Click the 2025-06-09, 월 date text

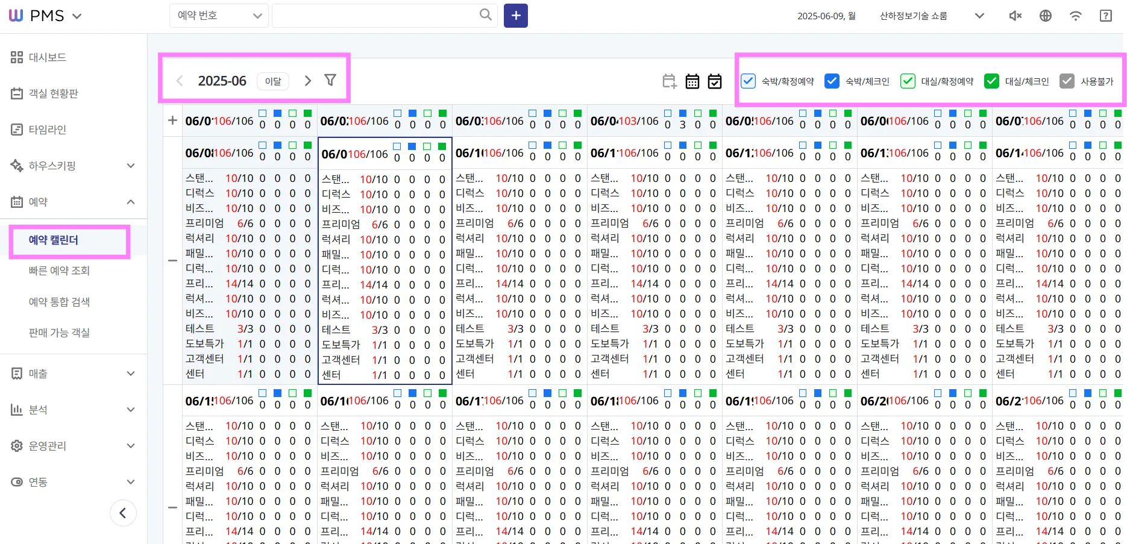pyautogui.click(x=826, y=16)
